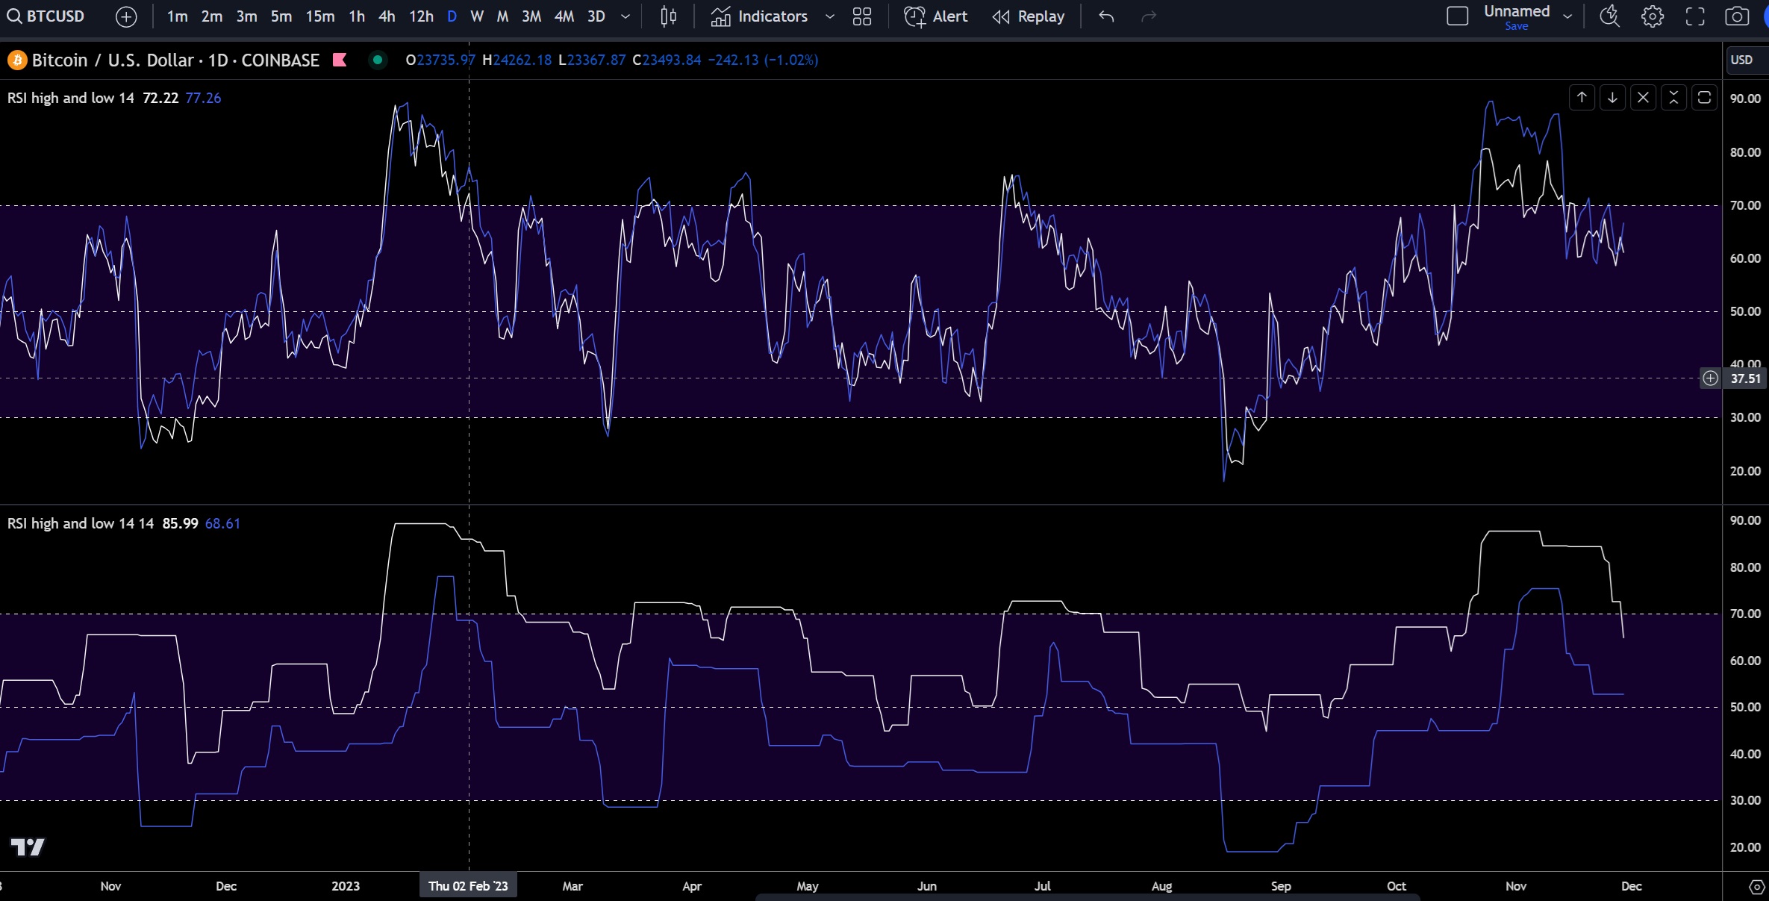The width and height of the screenshot is (1769, 901).
Task: Click the Alert button
Action: point(936,16)
